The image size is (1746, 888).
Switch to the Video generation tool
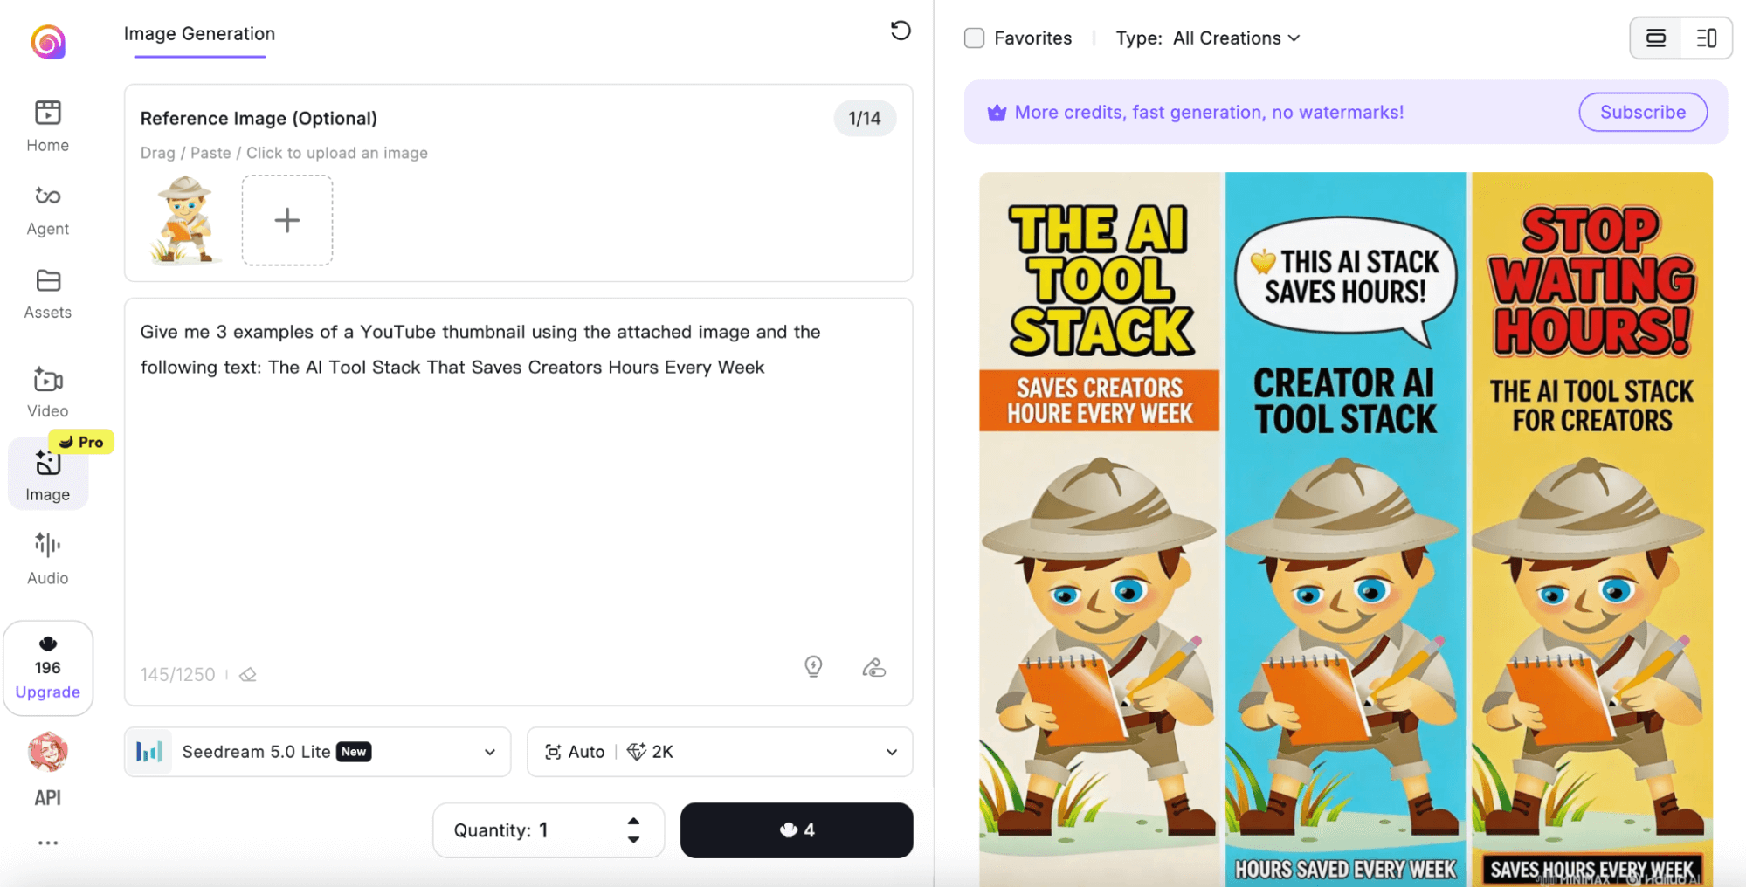coord(47,390)
